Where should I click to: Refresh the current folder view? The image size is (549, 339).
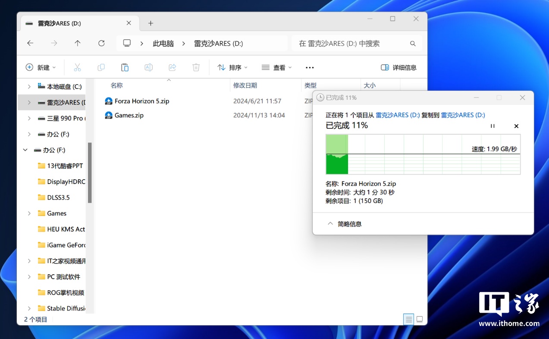pyautogui.click(x=101, y=43)
